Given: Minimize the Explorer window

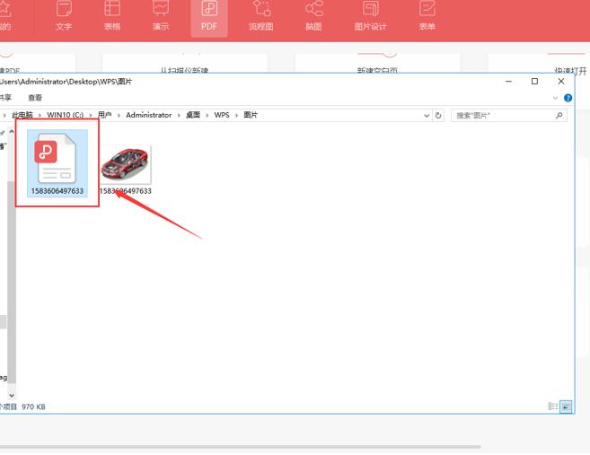Looking at the screenshot, I should pyautogui.click(x=508, y=82).
